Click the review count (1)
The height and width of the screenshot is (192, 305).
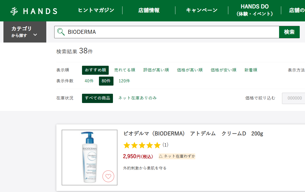(x=165, y=145)
